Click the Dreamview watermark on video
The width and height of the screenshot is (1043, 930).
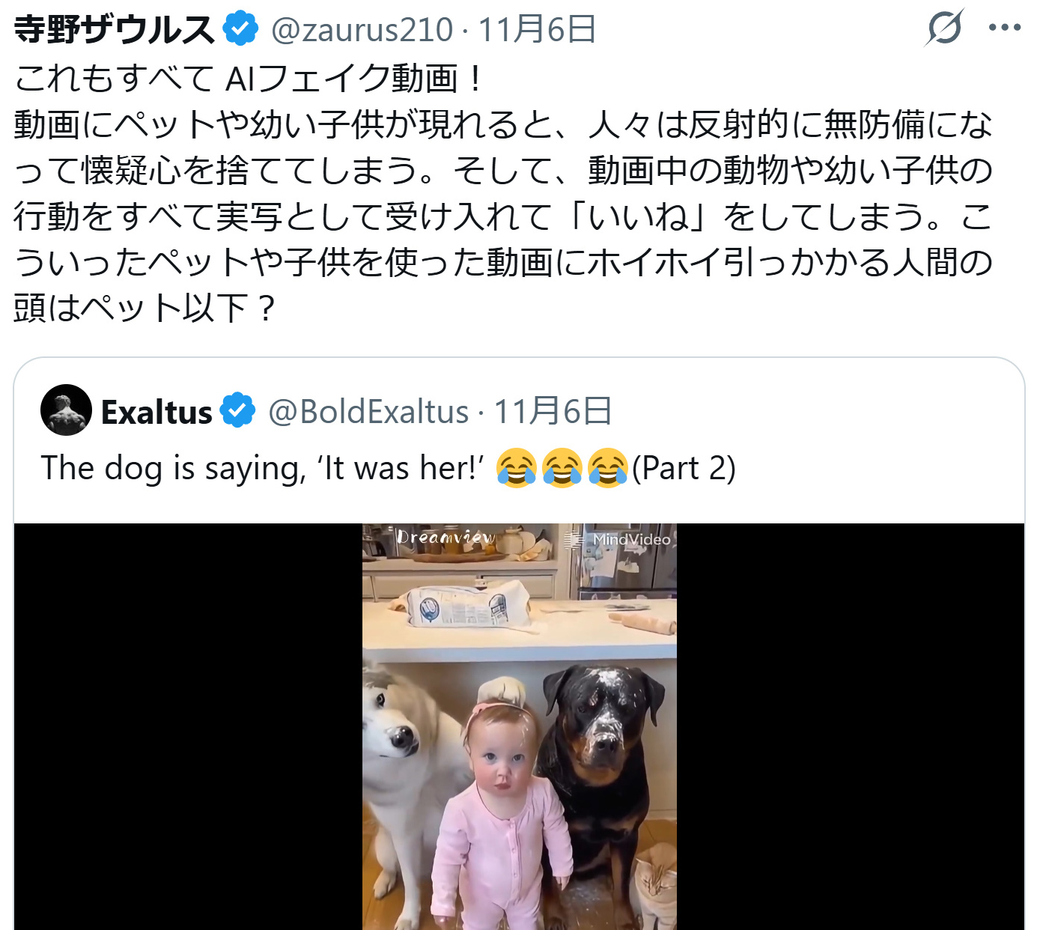coord(446,537)
